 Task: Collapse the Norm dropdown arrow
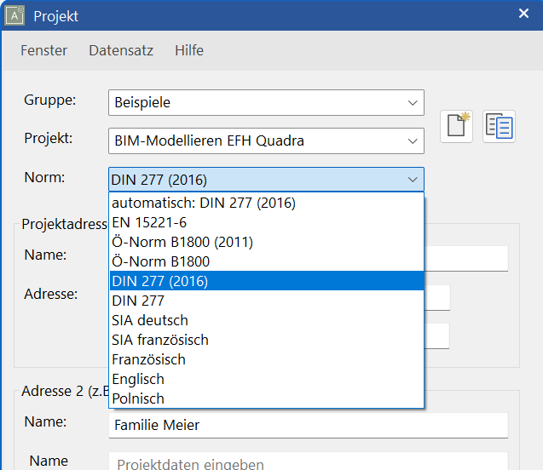tap(413, 179)
